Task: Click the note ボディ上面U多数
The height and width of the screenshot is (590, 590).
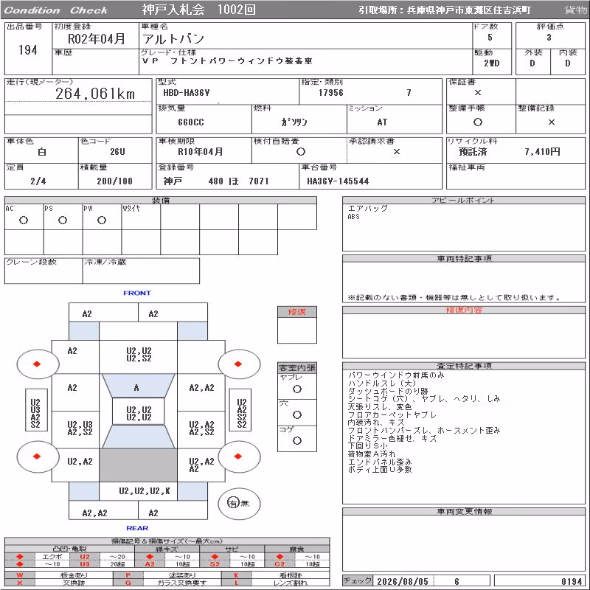Action: (x=380, y=469)
